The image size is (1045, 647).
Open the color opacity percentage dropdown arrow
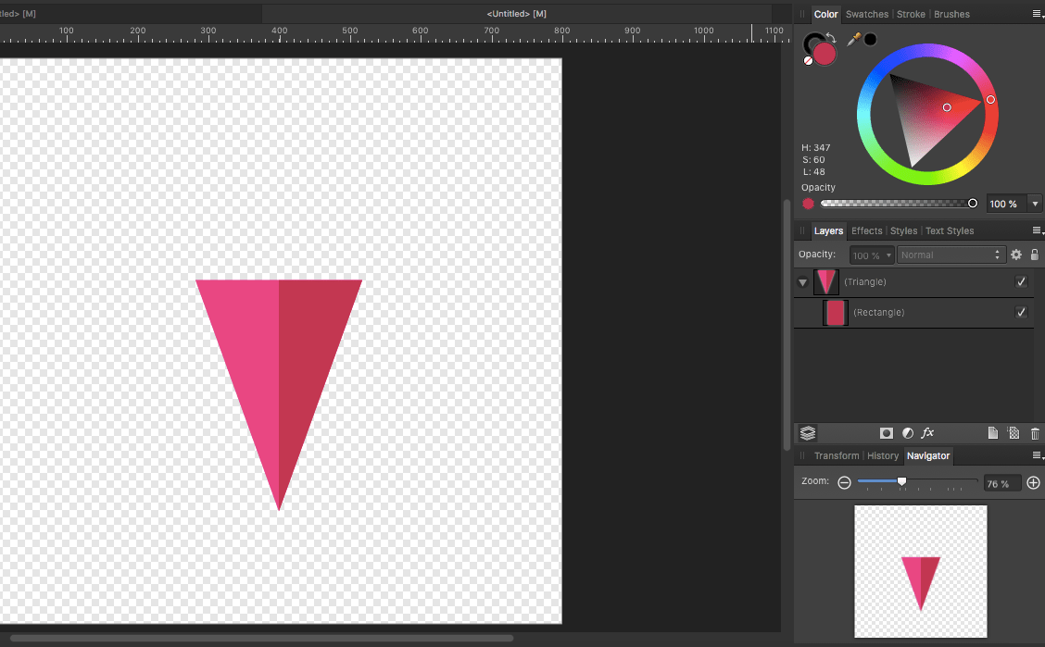[x=1035, y=204]
